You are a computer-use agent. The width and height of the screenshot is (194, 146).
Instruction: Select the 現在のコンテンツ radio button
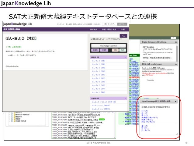[91, 39]
